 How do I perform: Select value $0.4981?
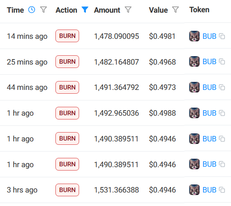coord(162,36)
